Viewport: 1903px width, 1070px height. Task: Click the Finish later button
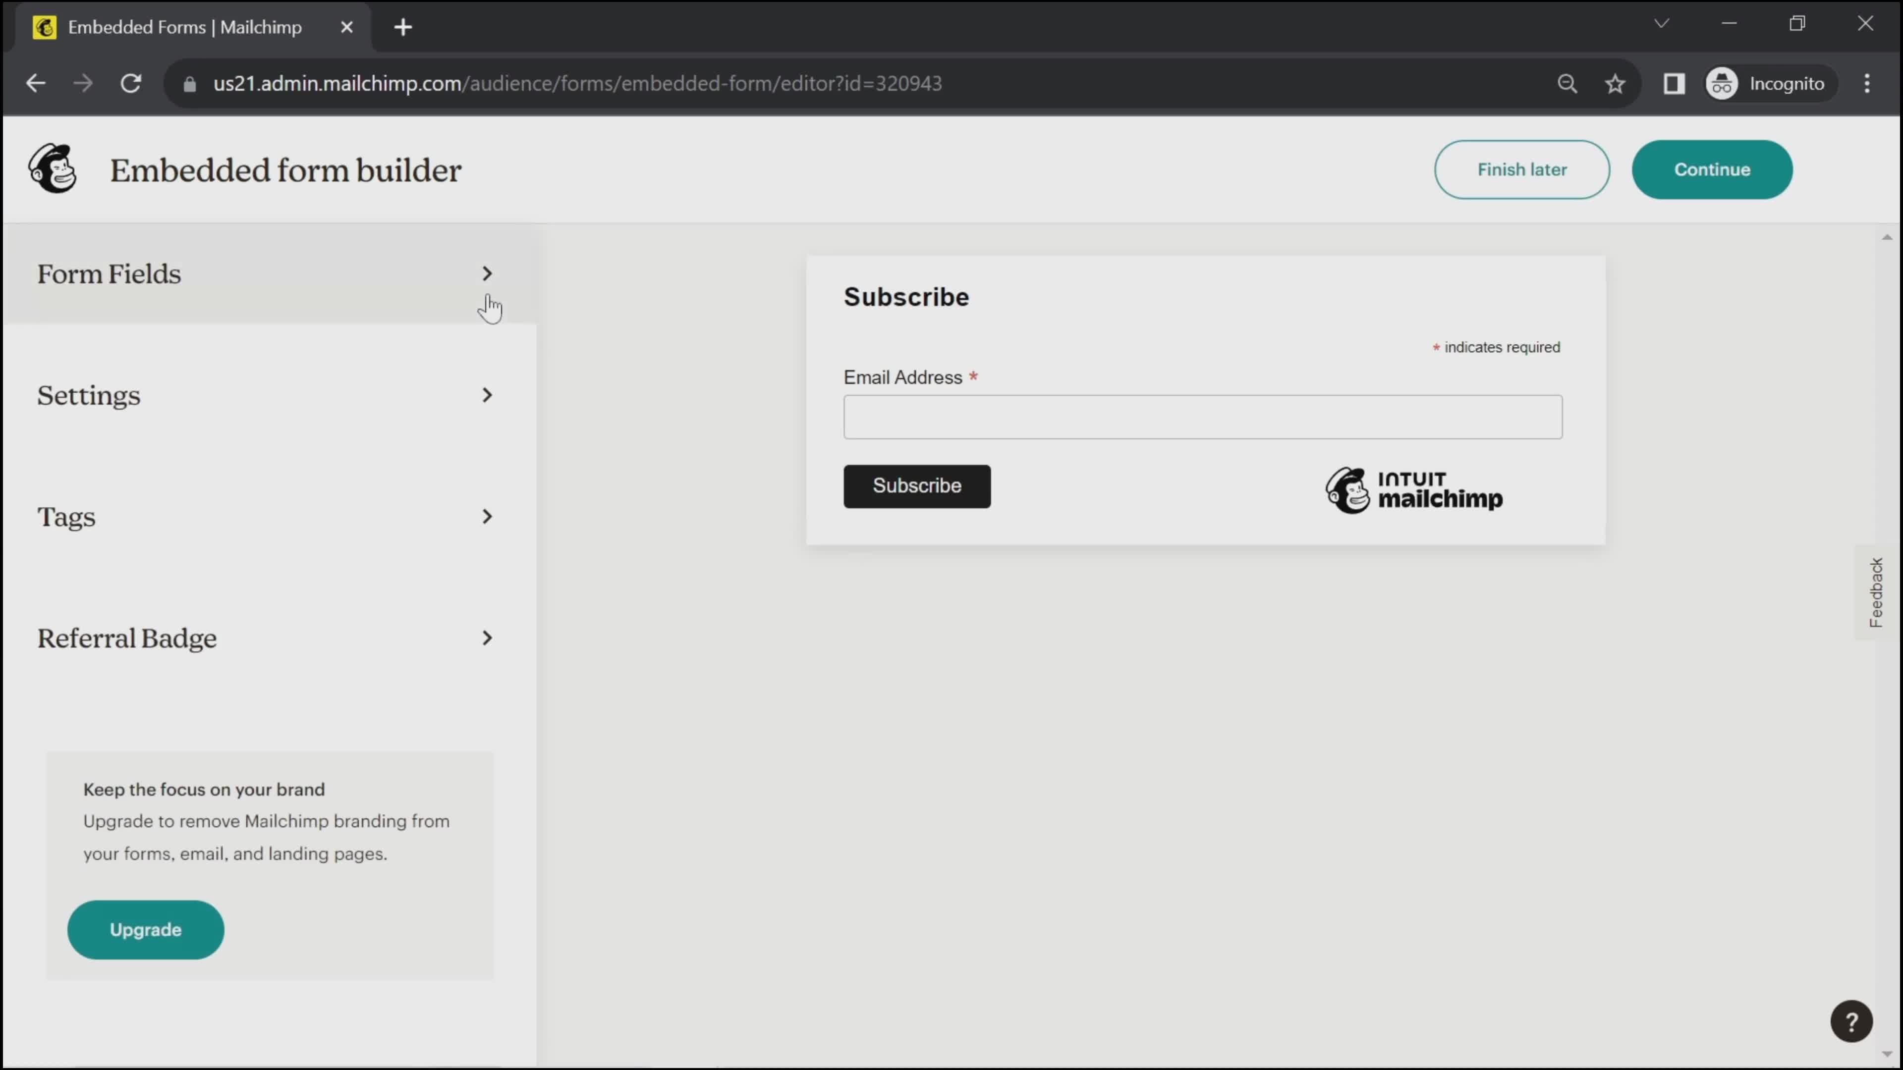(x=1522, y=169)
